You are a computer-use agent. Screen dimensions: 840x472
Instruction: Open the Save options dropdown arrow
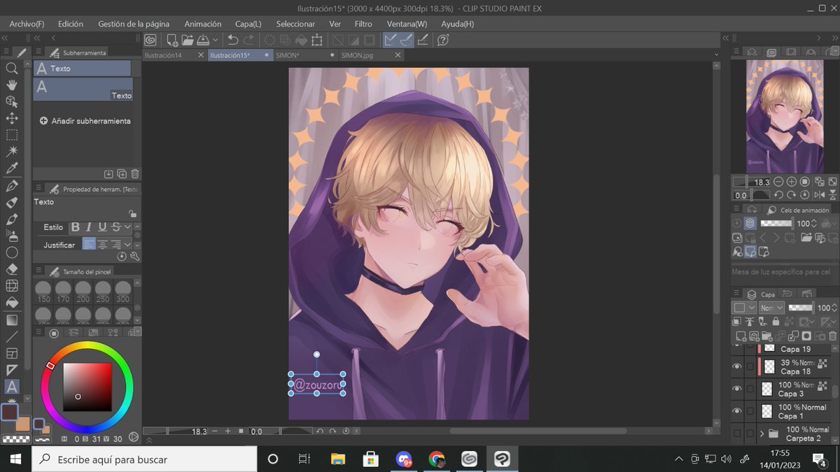(x=215, y=40)
